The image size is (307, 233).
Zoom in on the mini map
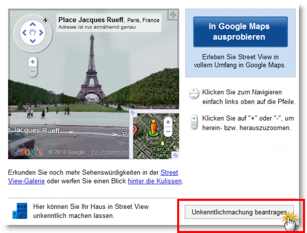(x=168, y=122)
